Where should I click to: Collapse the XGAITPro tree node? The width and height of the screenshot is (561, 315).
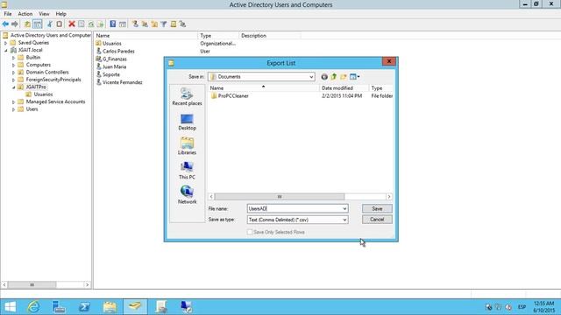pos(14,87)
